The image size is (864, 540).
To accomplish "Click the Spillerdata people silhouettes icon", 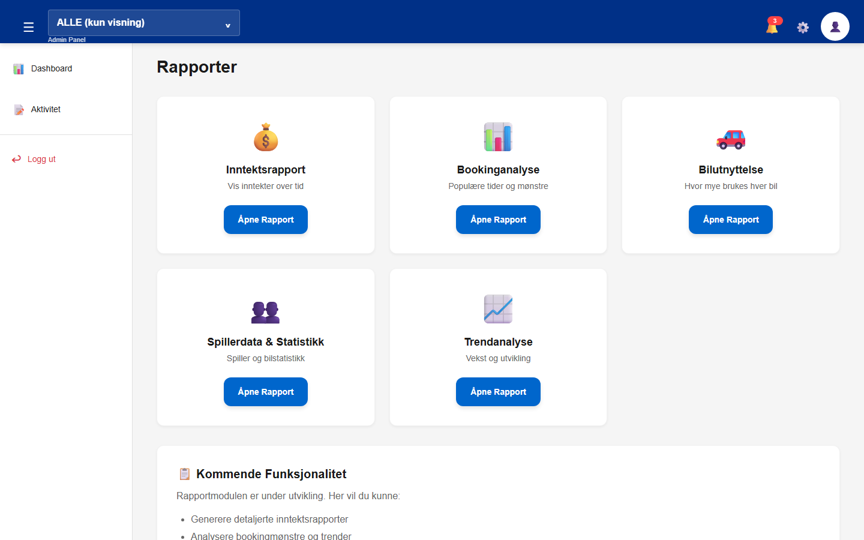I will [x=266, y=312].
